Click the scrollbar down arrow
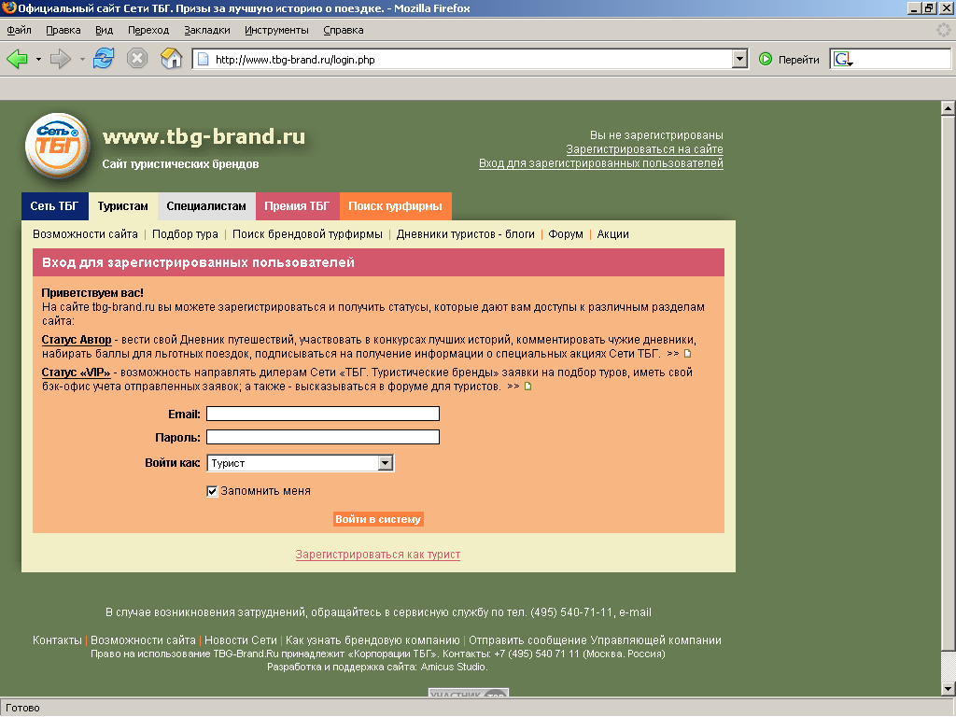The height and width of the screenshot is (717, 956). (x=948, y=689)
